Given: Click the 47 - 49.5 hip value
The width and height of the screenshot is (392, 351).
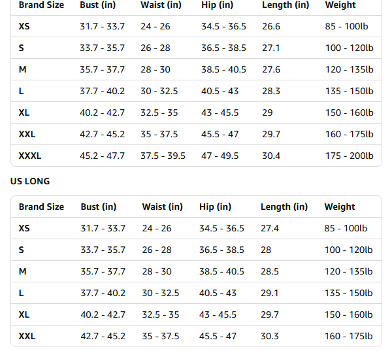Looking at the screenshot, I should 220,156.
